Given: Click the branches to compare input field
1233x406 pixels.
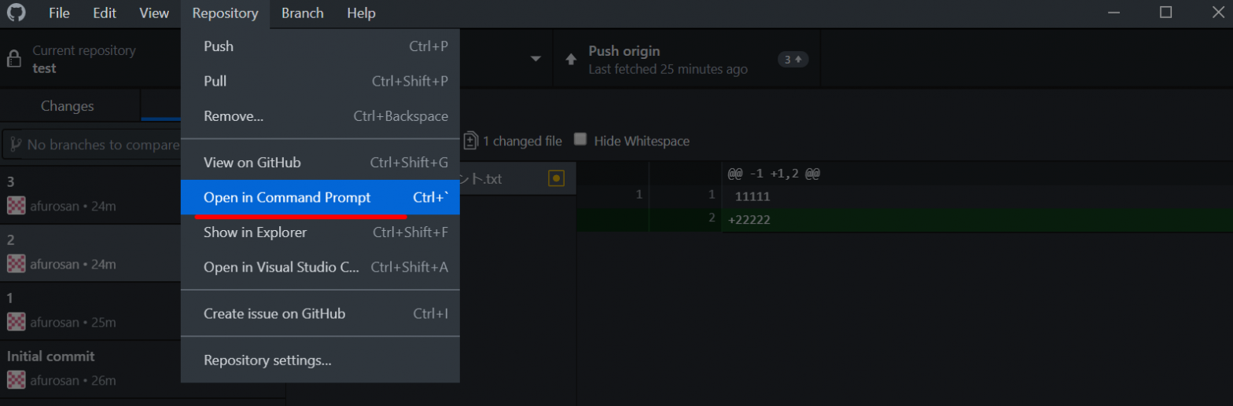Looking at the screenshot, I should point(93,145).
